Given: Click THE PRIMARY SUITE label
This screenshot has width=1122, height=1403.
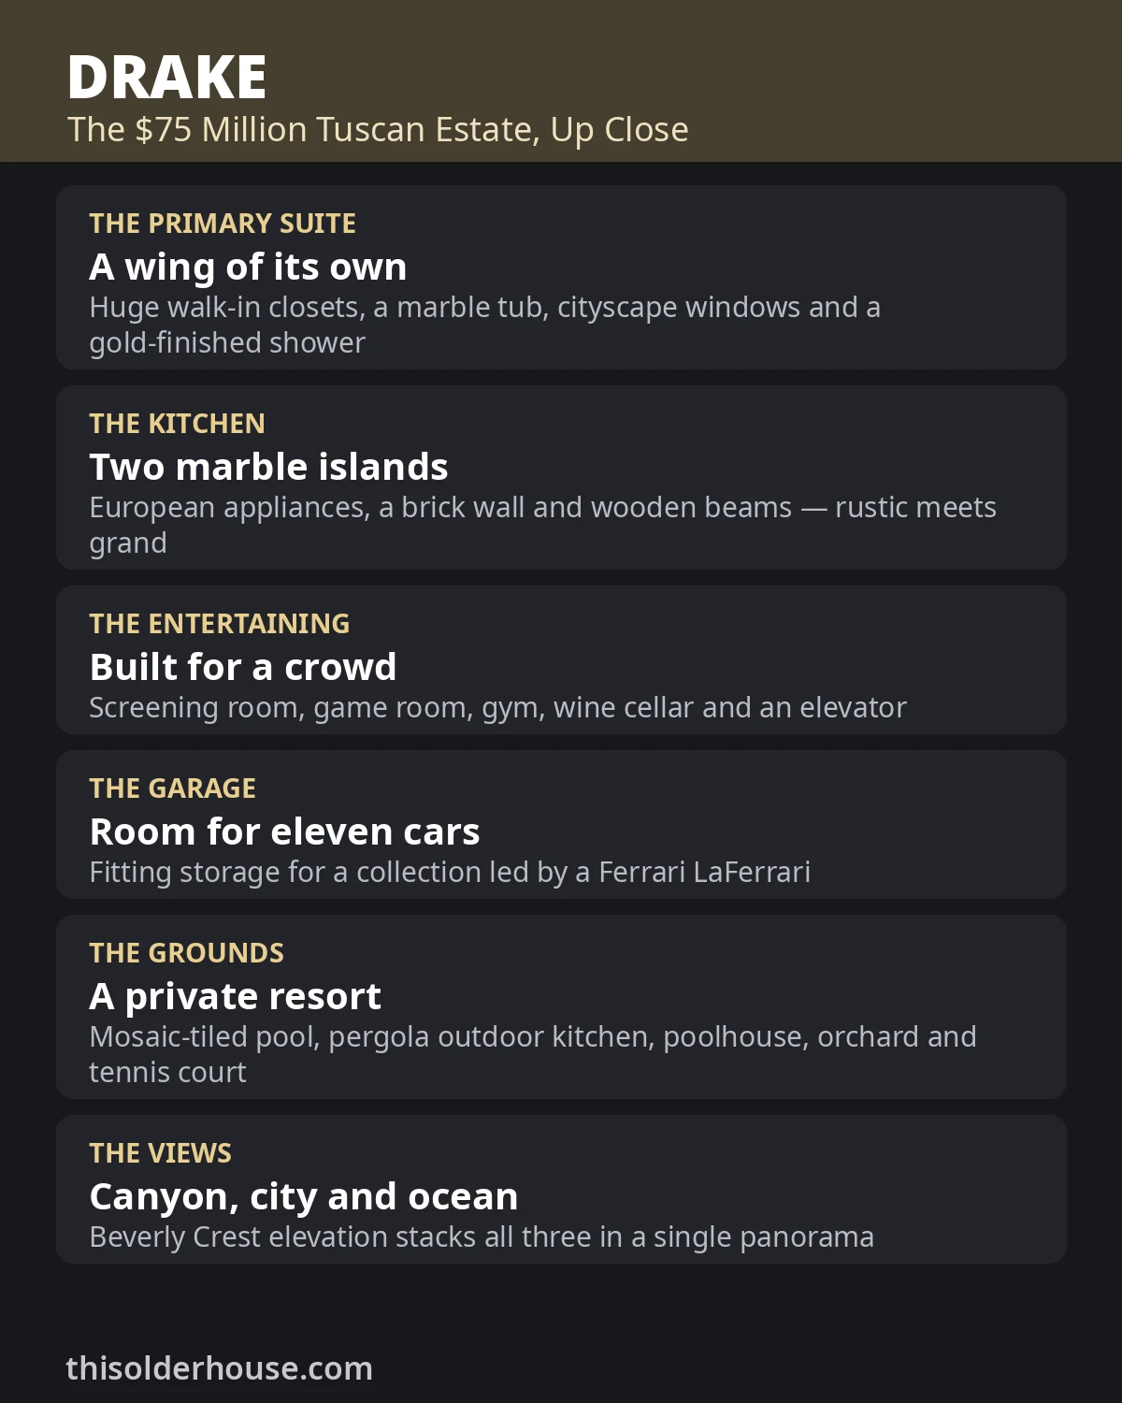Looking at the screenshot, I should (223, 224).
